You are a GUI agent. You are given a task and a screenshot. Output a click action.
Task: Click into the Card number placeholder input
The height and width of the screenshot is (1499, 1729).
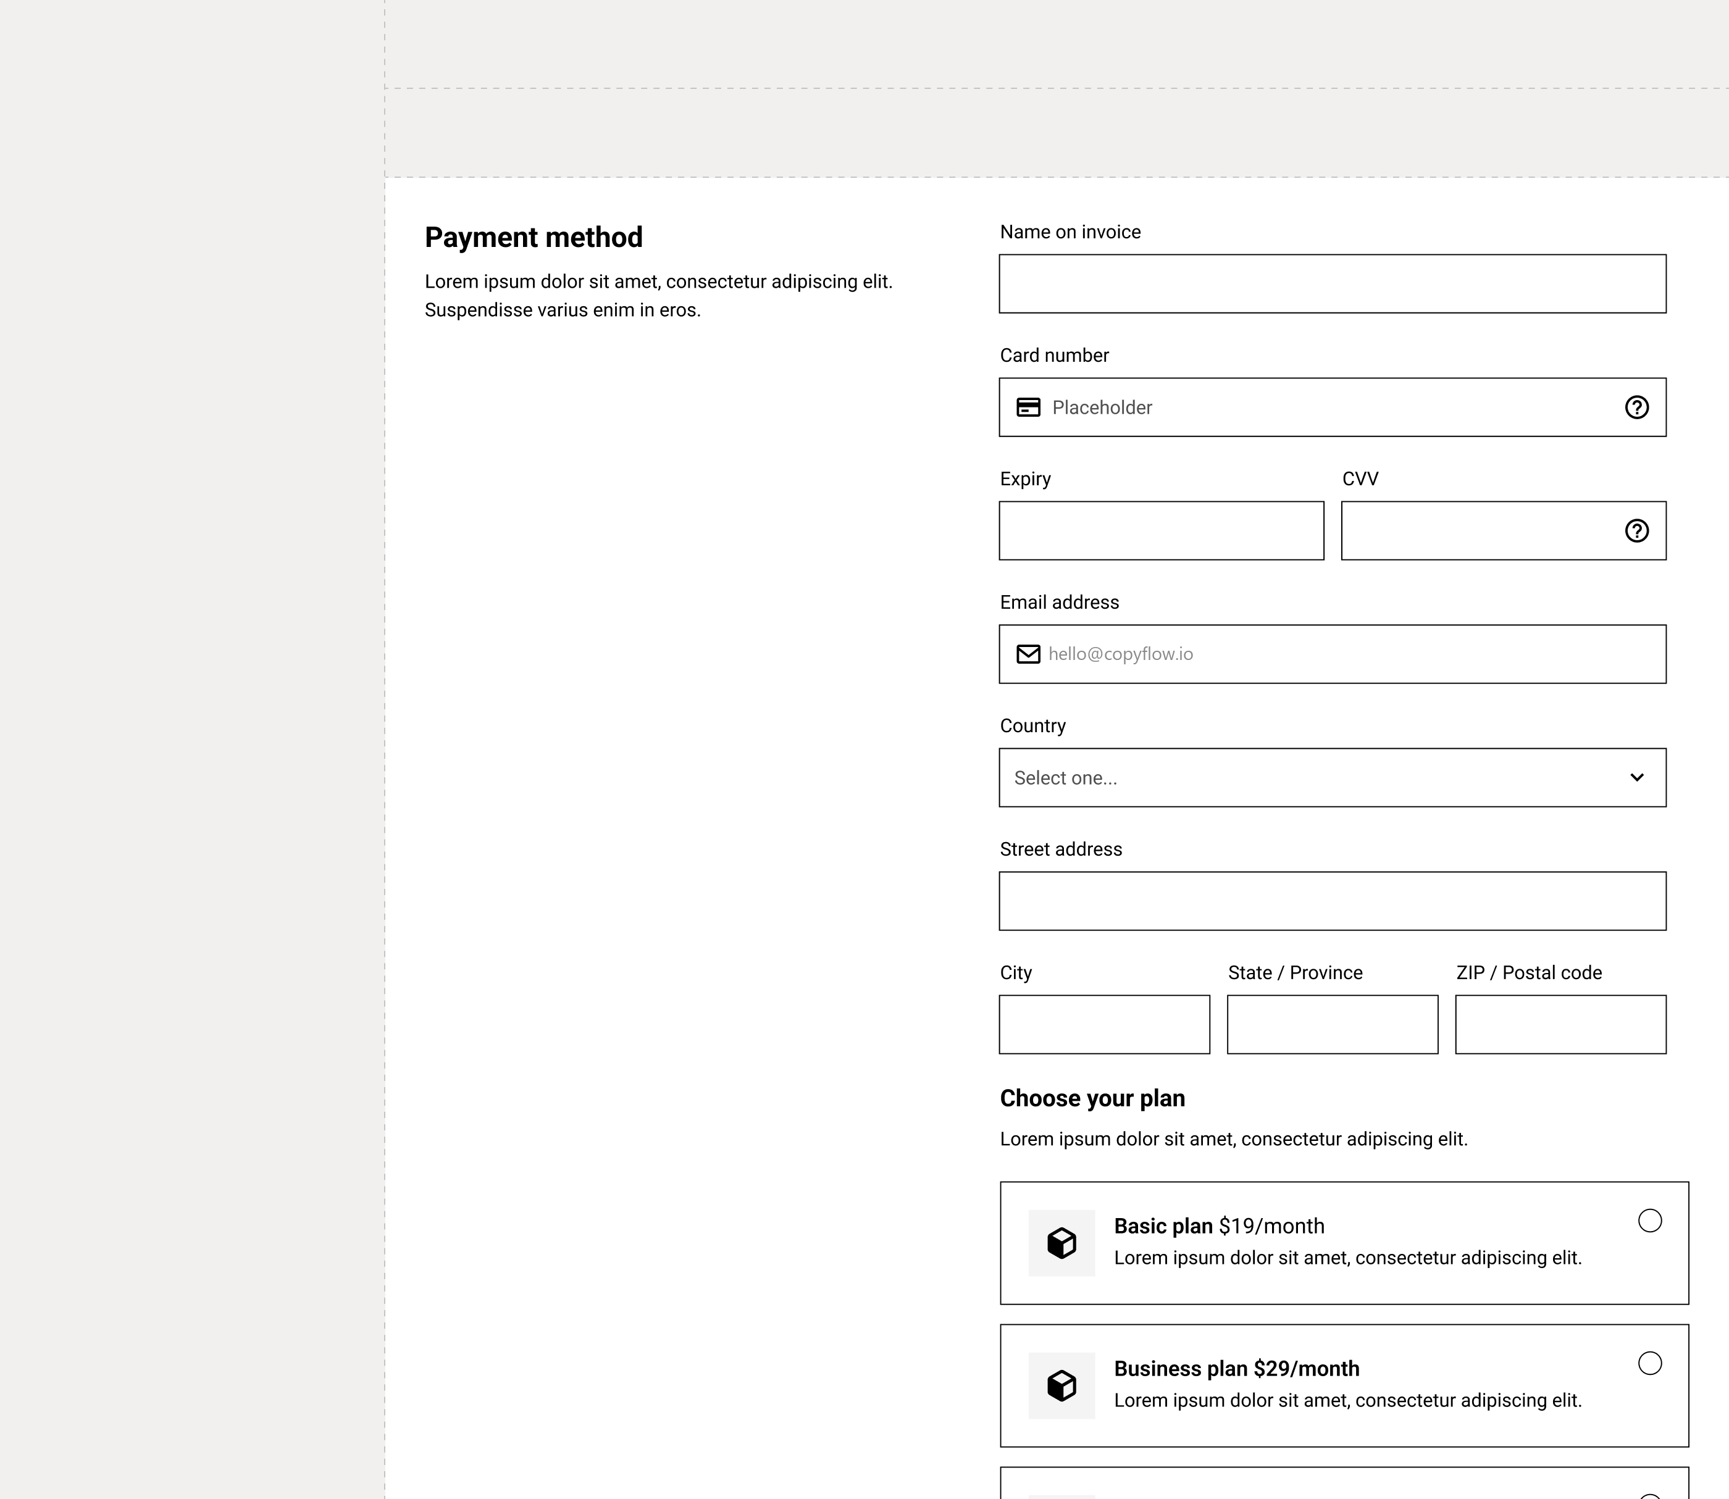coord(1333,407)
